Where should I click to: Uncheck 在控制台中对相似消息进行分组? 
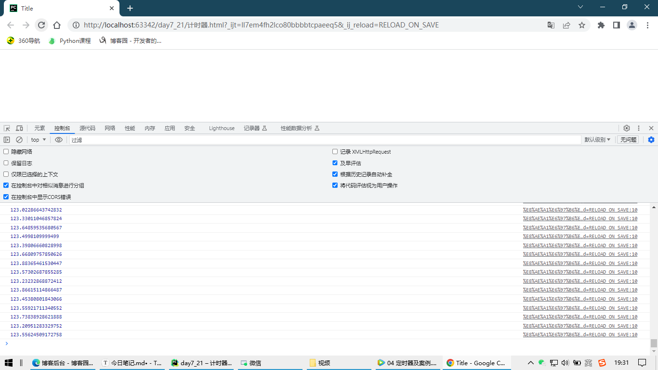point(6,185)
